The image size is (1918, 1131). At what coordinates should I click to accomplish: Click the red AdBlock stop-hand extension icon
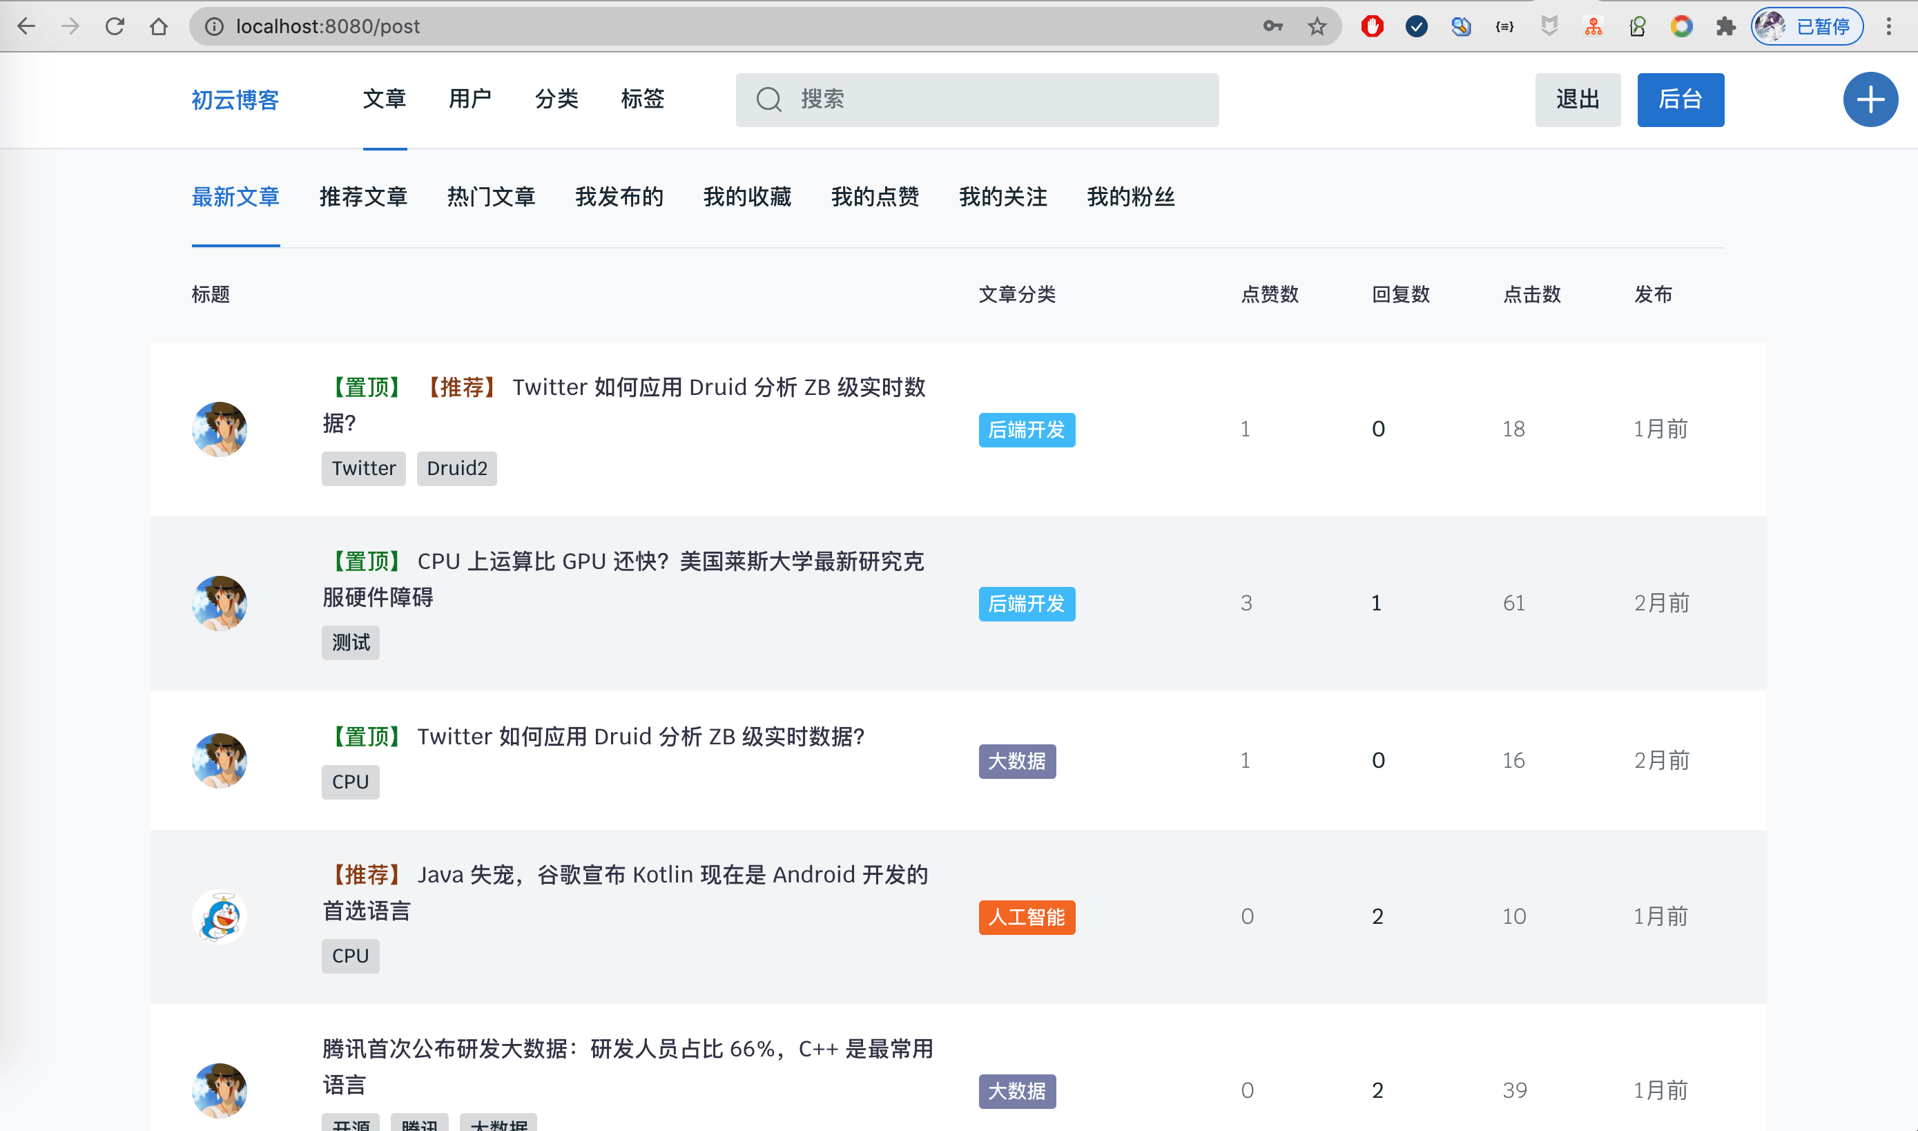click(1373, 27)
